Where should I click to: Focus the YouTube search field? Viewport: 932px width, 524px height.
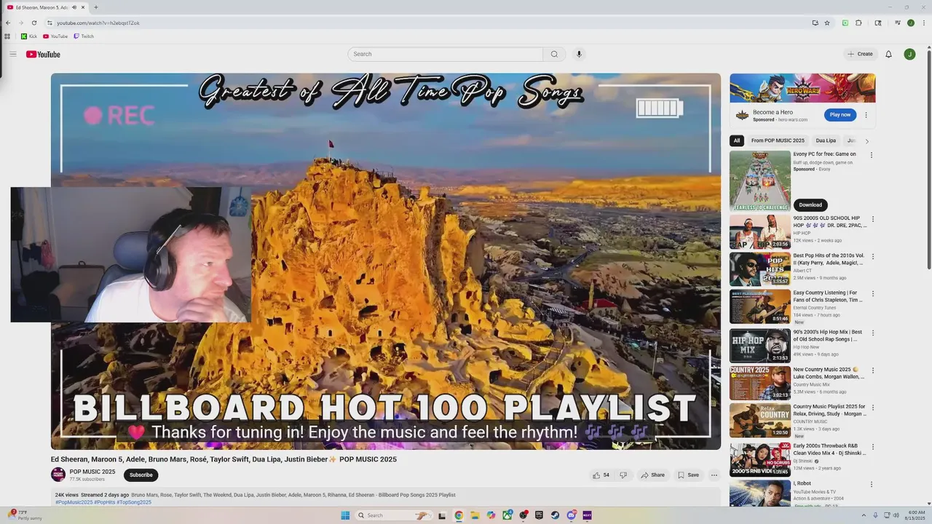[x=446, y=54]
